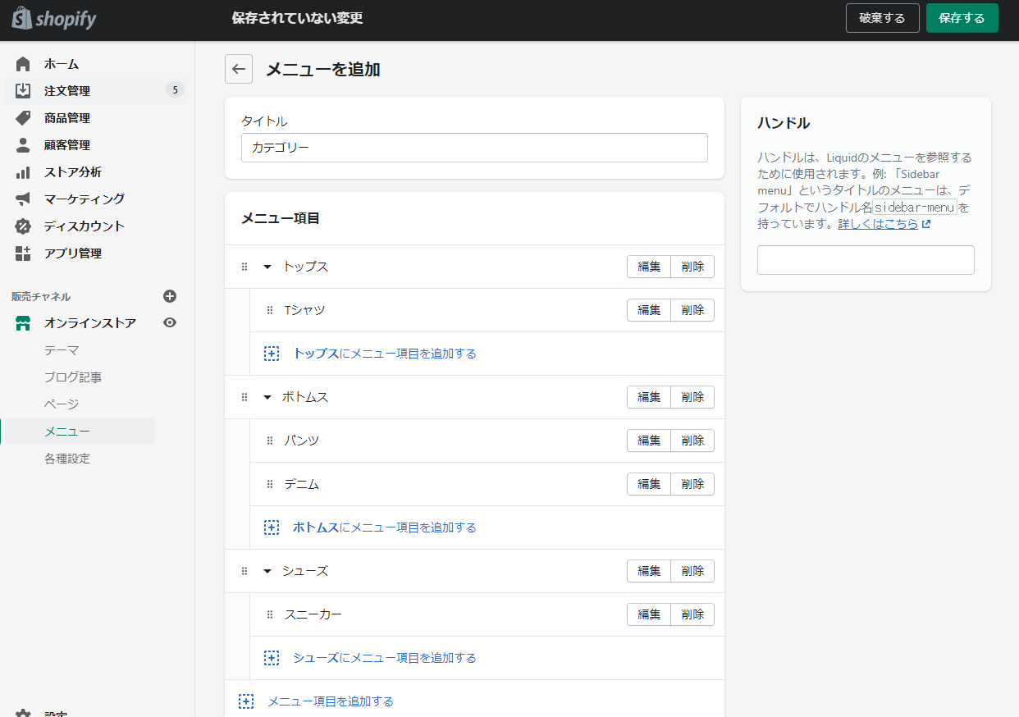Grab drag handle of パンツ row

(x=270, y=441)
